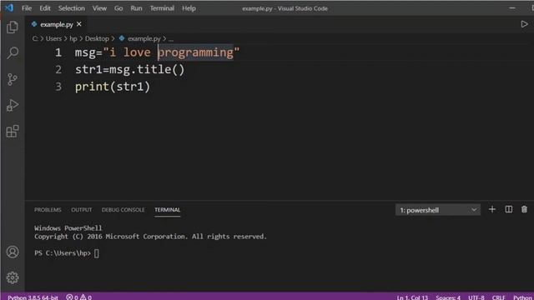Split the terminal panel
This screenshot has height=300, width=534.
pyautogui.click(x=508, y=209)
